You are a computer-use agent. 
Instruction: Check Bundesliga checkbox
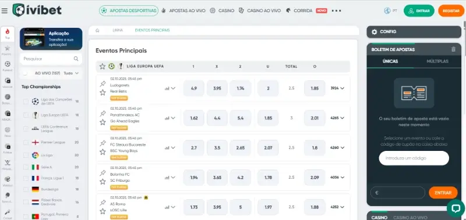(x=26, y=189)
